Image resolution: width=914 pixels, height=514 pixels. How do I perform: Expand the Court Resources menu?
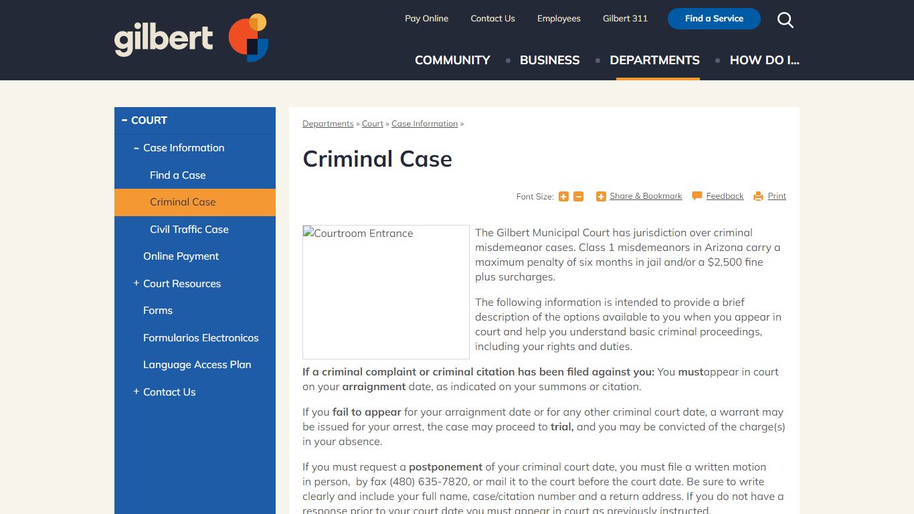(136, 283)
